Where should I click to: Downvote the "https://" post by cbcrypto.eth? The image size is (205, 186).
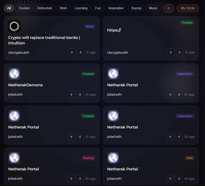179,52
